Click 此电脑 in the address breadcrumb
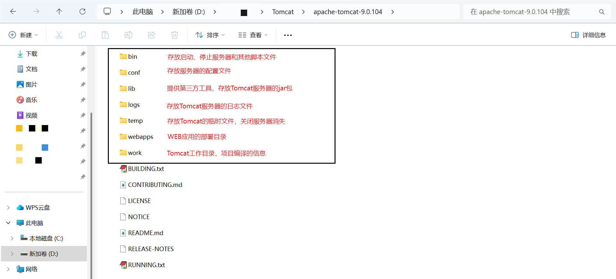This screenshot has height=279, width=616. pyautogui.click(x=143, y=12)
